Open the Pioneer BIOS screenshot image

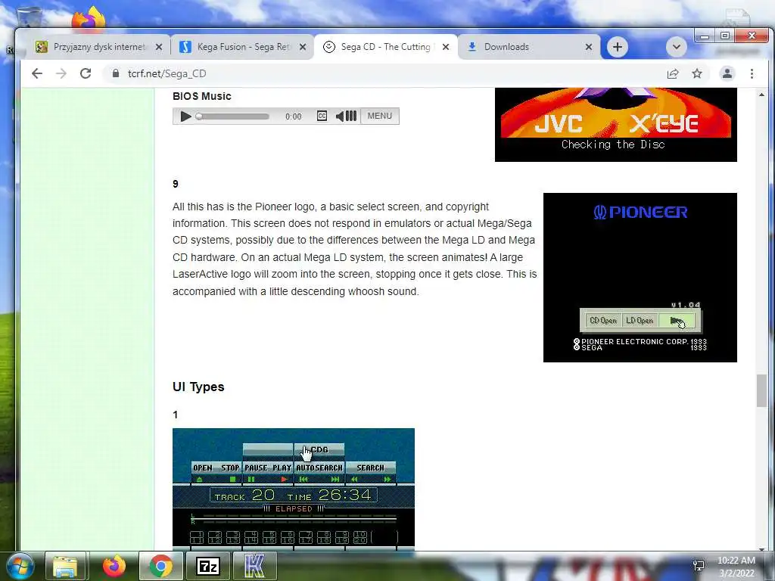pyautogui.click(x=640, y=278)
